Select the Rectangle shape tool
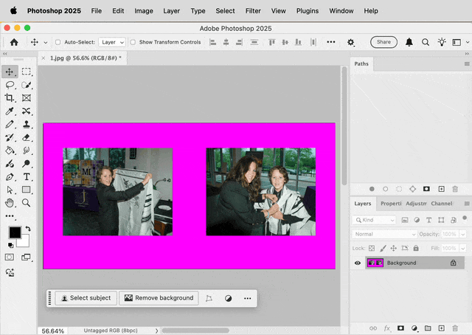Screen dimensions: 472x335 point(27,190)
